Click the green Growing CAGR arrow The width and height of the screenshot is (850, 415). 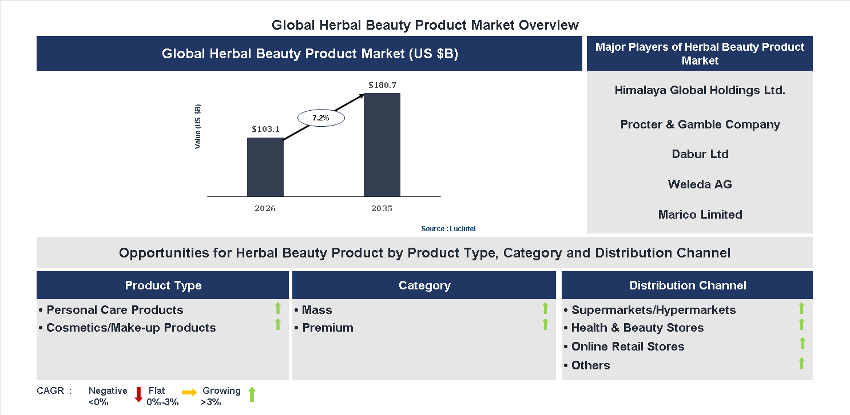click(x=251, y=395)
